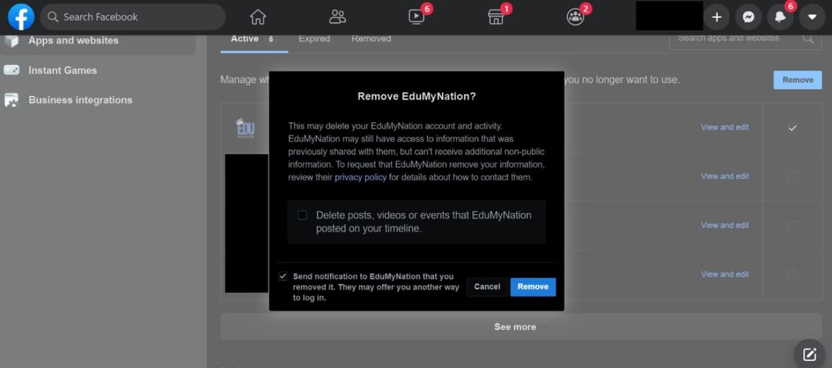
Task: Click View and edit in third row
Action: (725, 226)
